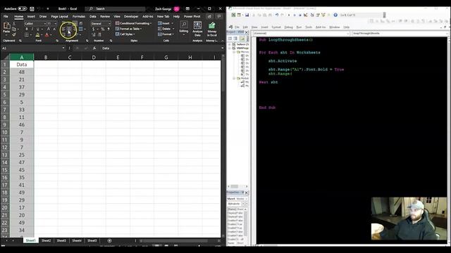Open the Borders icon in Font group
This screenshot has height=253, width=451.
(27, 34)
